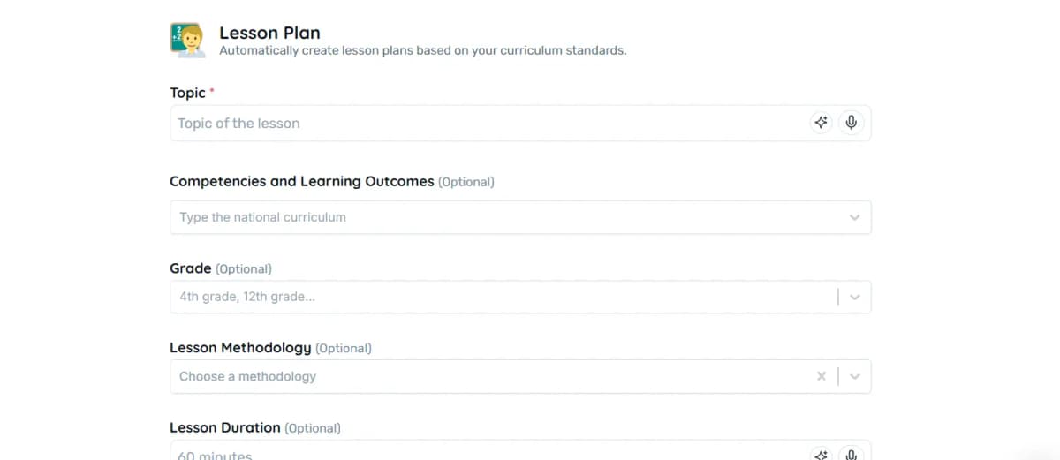Click the Lesson Methodology label

click(240, 348)
